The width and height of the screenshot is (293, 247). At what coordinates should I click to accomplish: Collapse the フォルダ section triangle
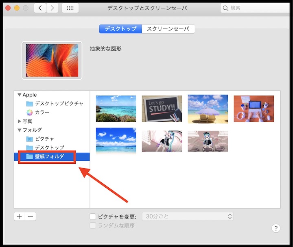(x=19, y=130)
